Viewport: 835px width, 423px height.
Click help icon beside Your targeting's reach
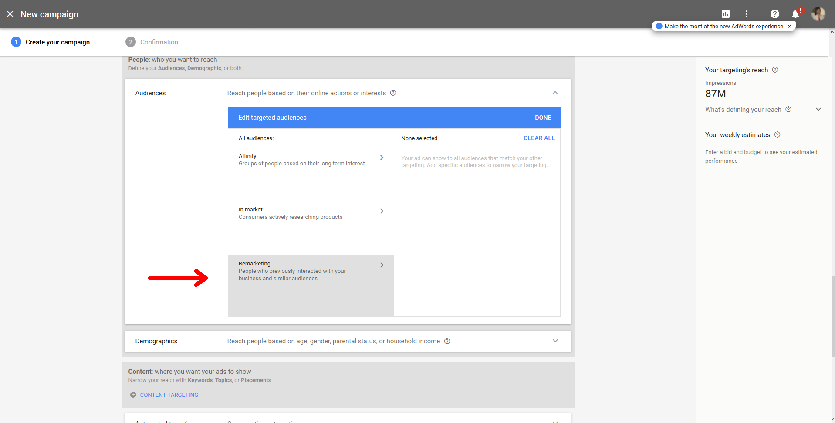(x=775, y=70)
